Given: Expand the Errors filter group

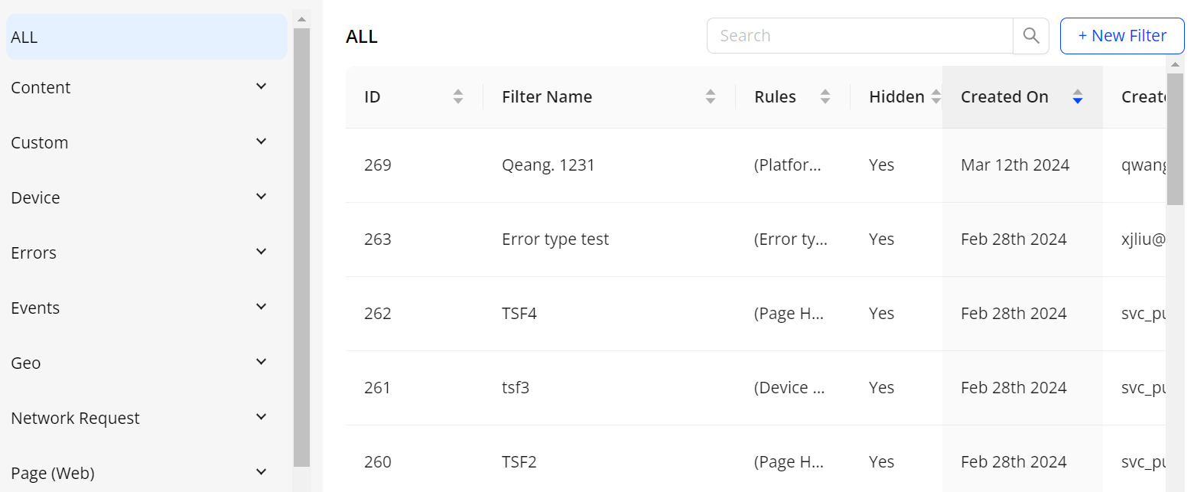Looking at the screenshot, I should click(261, 252).
